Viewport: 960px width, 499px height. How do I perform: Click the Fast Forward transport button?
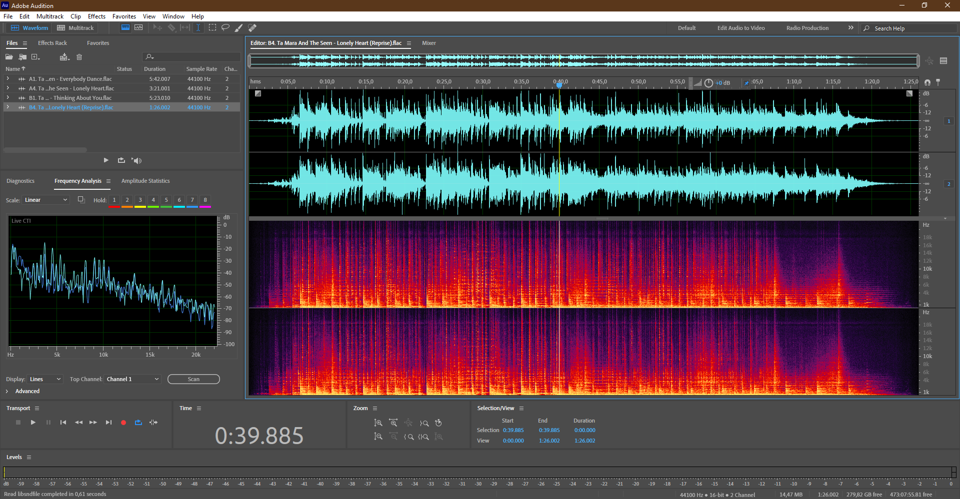(x=93, y=423)
